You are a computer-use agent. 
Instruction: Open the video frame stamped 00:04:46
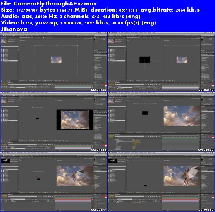[x=54, y=122]
